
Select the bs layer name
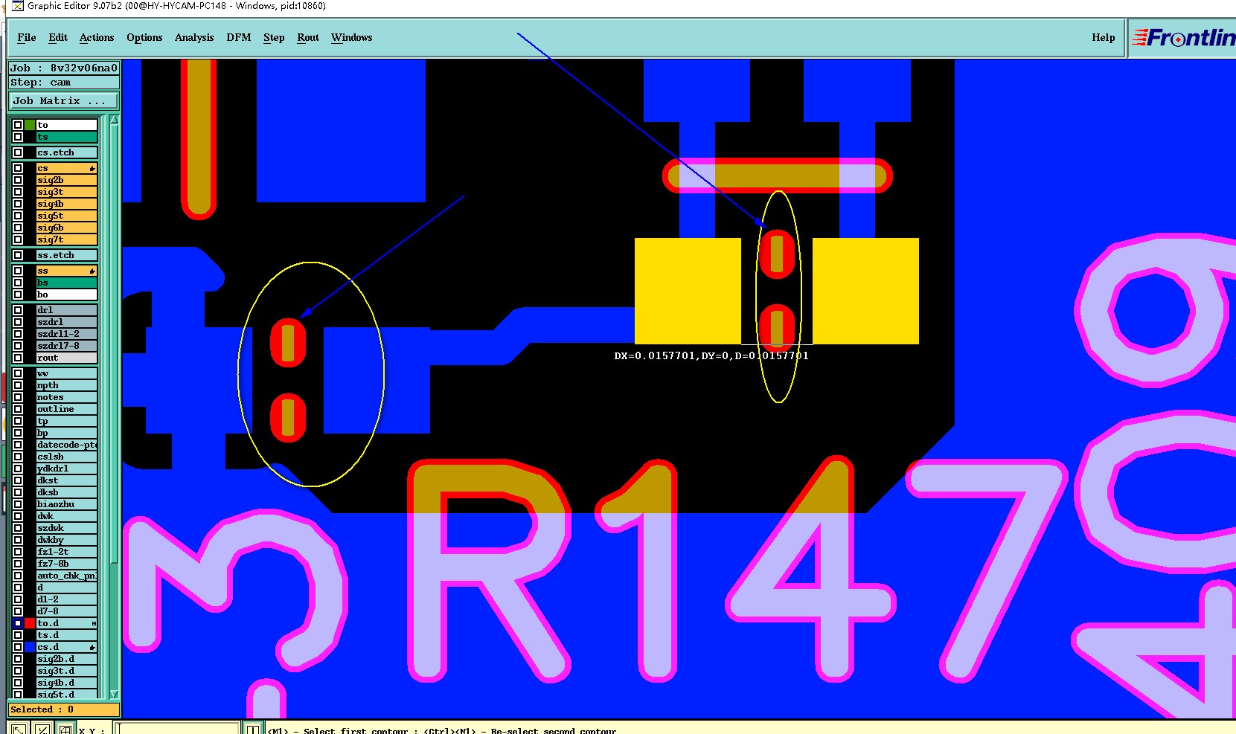tap(67, 283)
